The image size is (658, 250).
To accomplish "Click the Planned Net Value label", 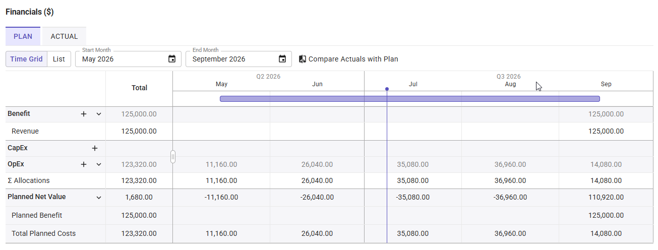I will tap(37, 197).
